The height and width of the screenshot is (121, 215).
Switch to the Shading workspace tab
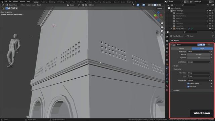80,2
